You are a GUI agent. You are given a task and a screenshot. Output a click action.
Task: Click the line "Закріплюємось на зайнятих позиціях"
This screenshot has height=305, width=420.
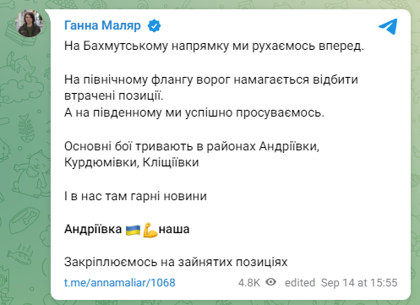coord(176,262)
